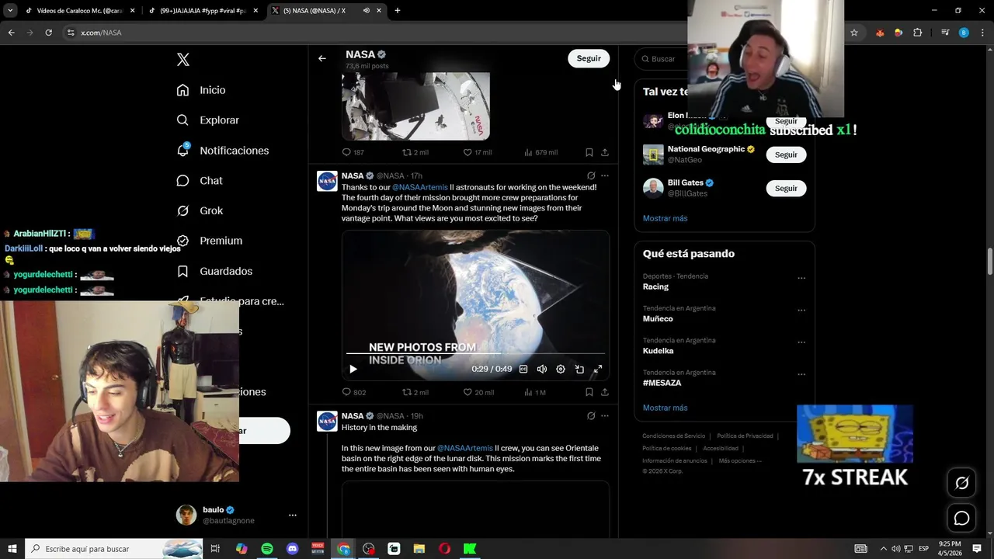Like the post with 17 mil likes
The image size is (994, 559).
coord(478,152)
